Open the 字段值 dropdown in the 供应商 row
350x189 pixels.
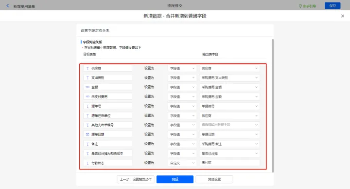[x=182, y=69]
